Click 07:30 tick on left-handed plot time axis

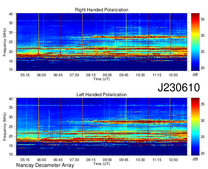tap(74, 160)
